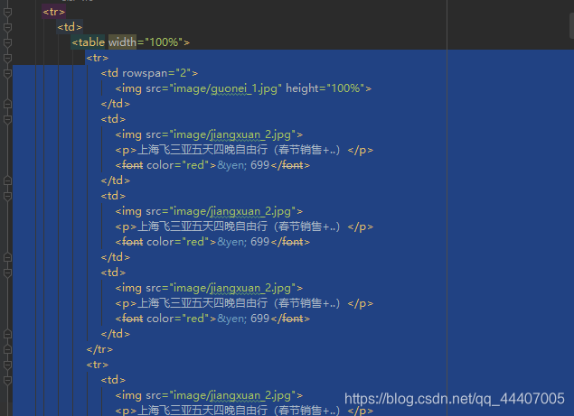Click the vertical scrollbar thumb at the editor's right edge
Viewport: 574px width, 416px height.
571,25
